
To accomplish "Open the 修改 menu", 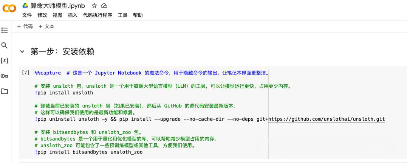I will point(42,15).
